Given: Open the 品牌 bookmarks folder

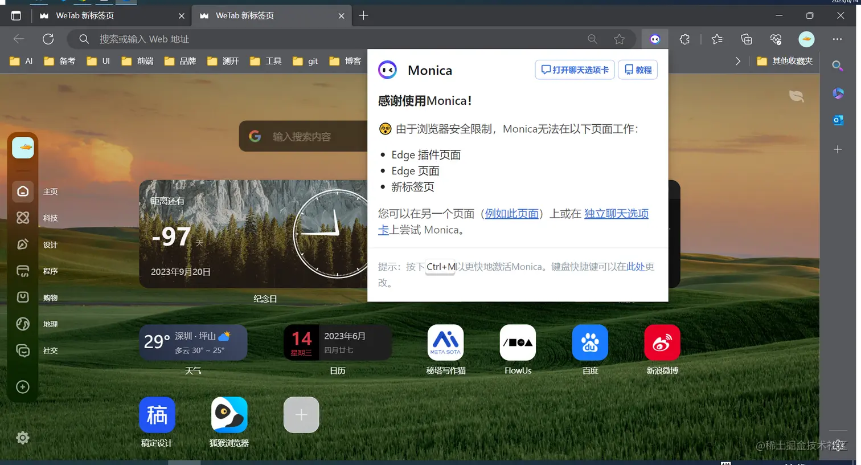Looking at the screenshot, I should click(180, 61).
